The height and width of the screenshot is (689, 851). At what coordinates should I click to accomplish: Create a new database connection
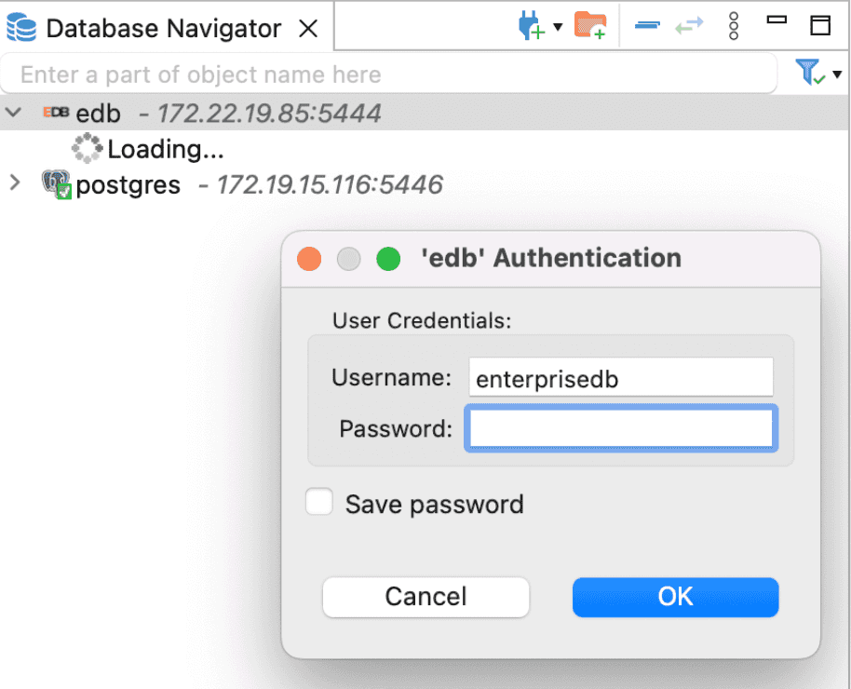point(531,26)
